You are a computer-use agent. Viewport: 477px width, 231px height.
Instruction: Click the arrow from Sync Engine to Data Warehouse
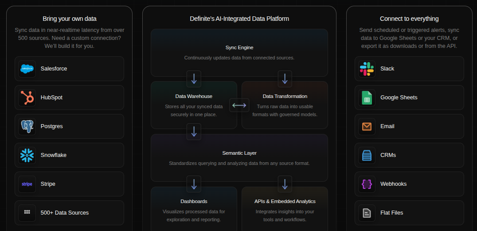194,79
